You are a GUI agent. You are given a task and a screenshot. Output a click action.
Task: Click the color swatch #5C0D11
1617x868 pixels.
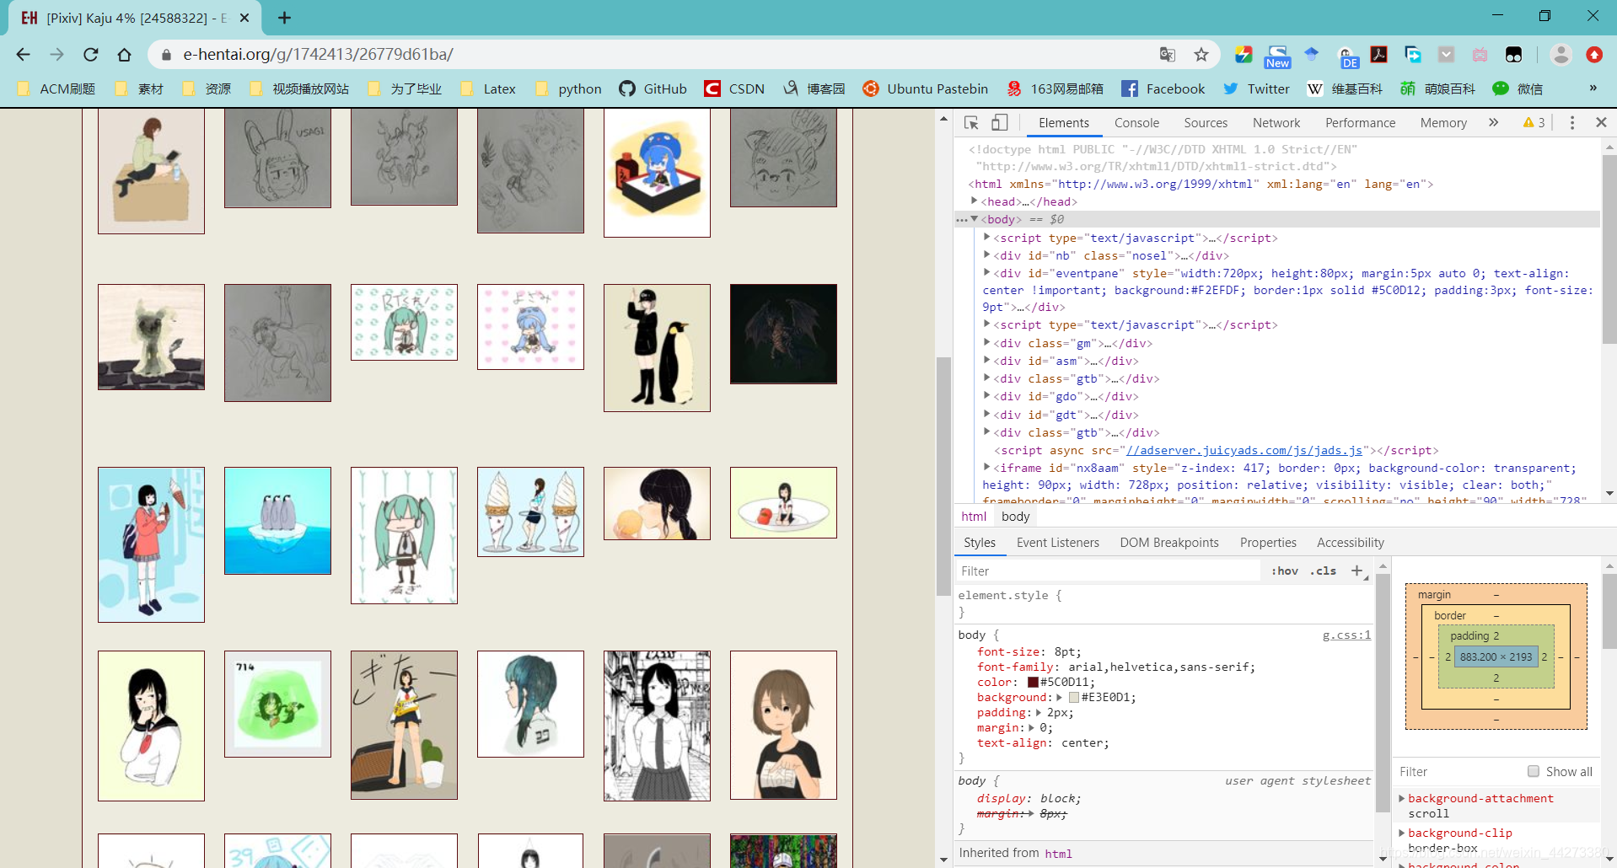pos(1033,683)
